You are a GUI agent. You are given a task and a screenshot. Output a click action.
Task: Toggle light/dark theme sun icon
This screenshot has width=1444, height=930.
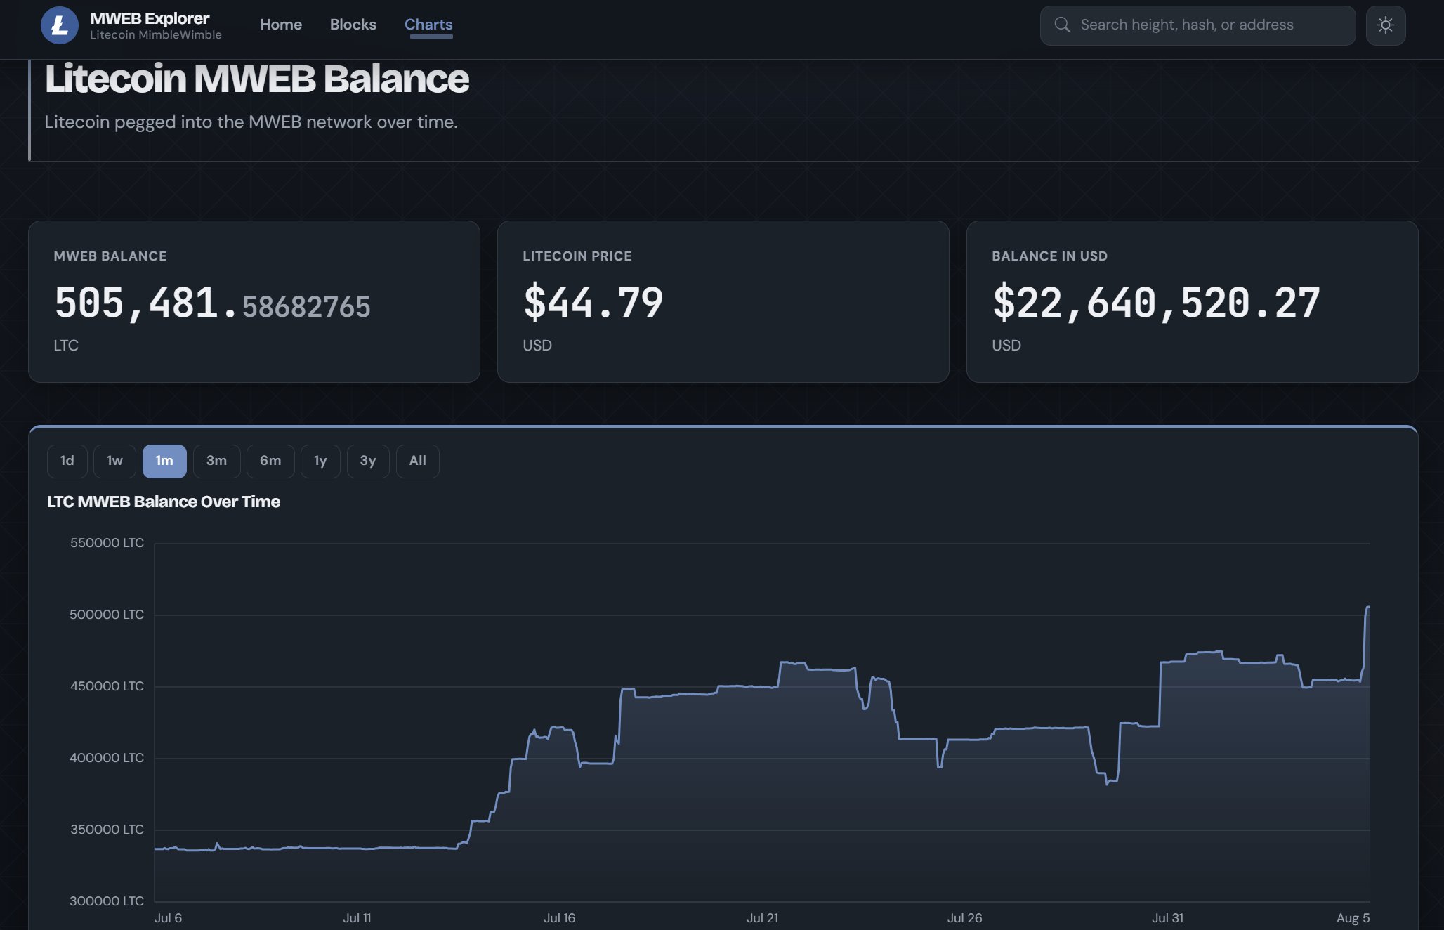pos(1385,25)
